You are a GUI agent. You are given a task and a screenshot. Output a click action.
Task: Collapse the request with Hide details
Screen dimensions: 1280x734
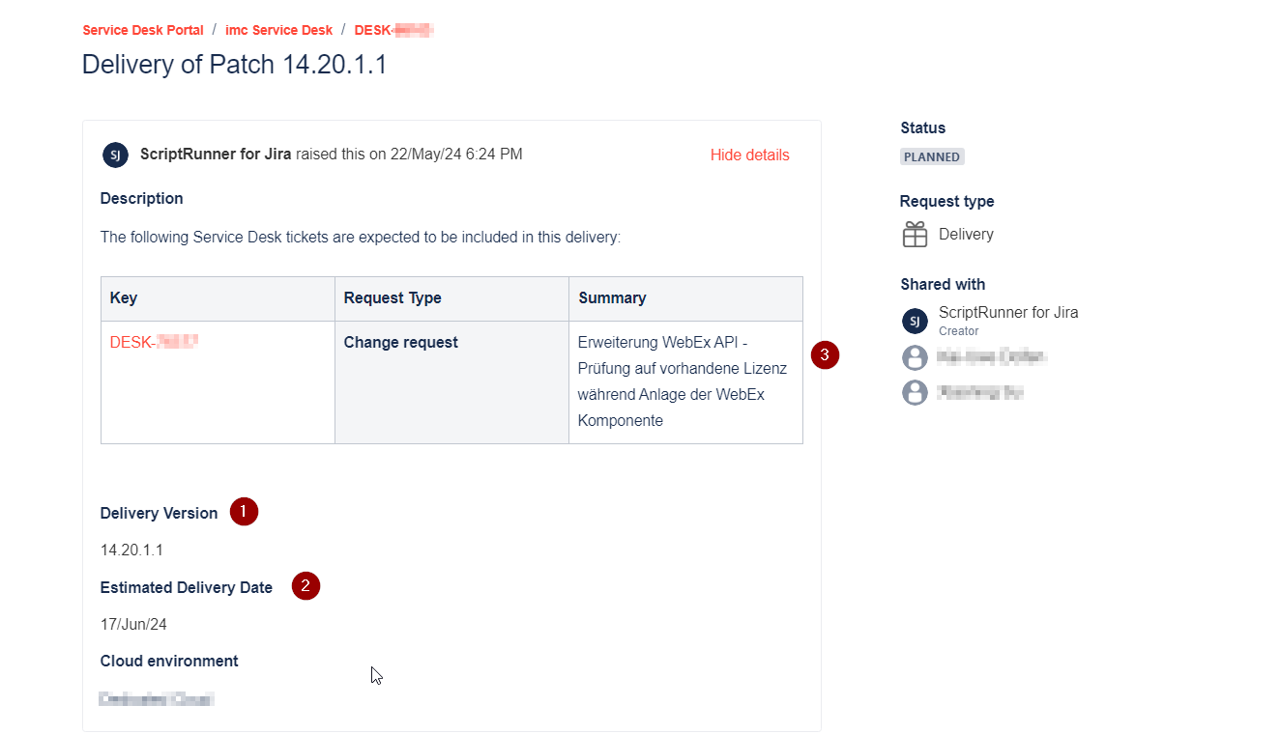(x=749, y=155)
